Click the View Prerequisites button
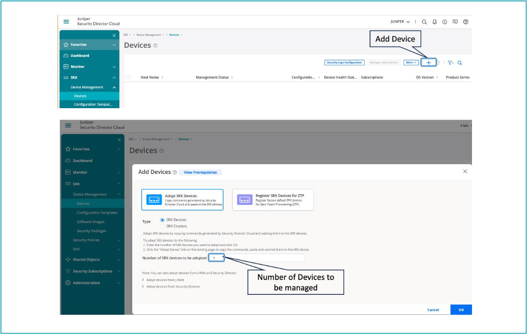 [x=200, y=172]
